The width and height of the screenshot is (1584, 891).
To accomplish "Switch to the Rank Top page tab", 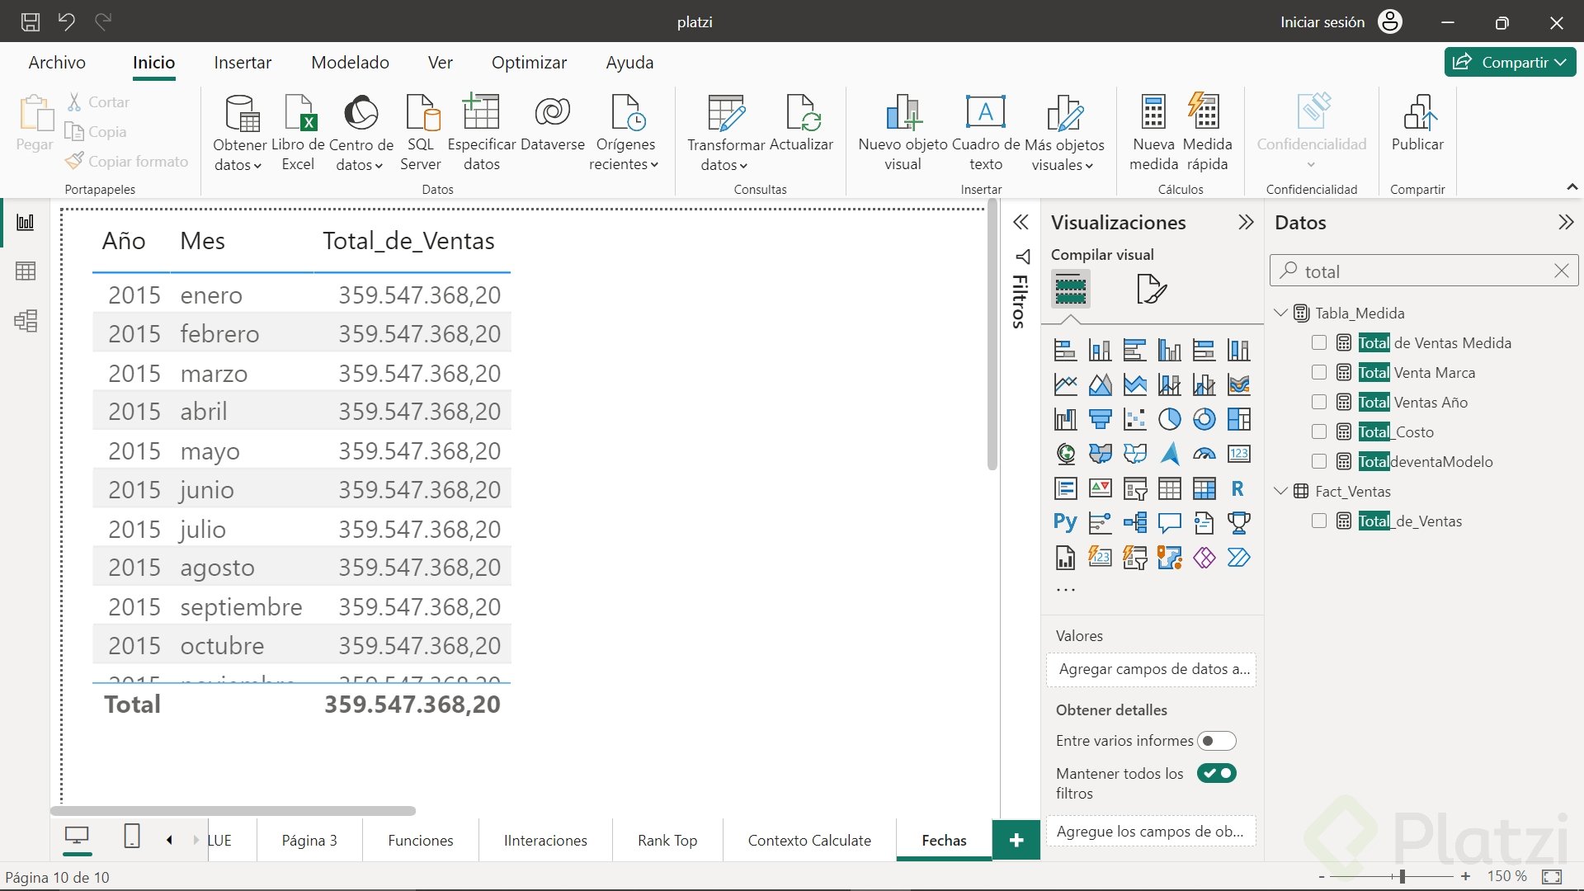I will 667,840.
